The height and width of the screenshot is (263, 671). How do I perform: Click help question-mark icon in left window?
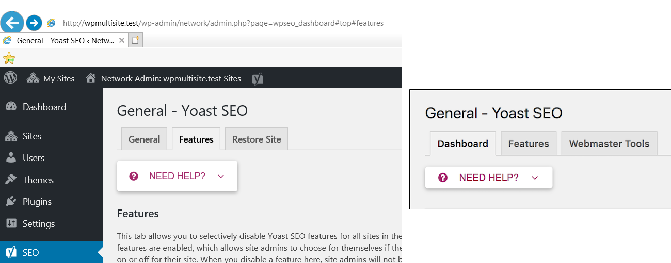pos(134,176)
